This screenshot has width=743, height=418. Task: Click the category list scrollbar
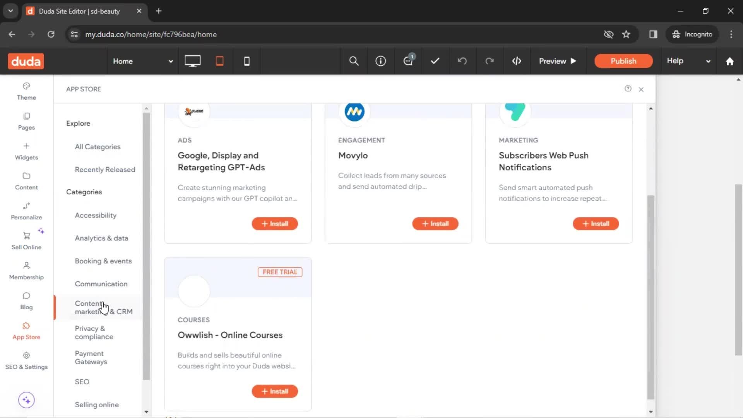146,246
